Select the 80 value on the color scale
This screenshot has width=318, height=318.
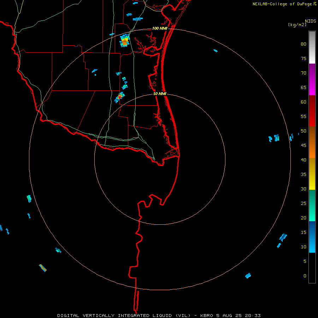pos(304,44)
